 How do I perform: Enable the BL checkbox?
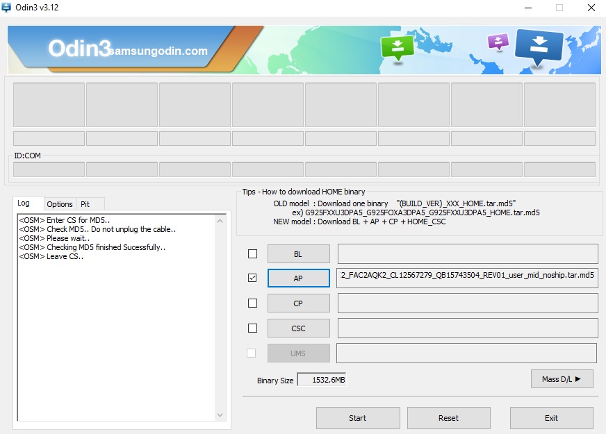point(252,253)
